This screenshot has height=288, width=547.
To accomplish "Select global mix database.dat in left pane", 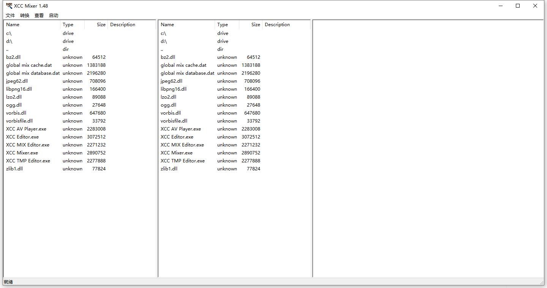I will point(33,73).
